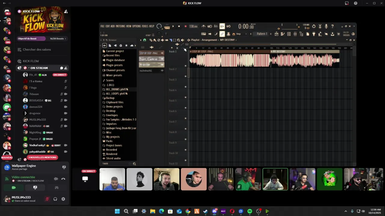Click the microphone recording icon in the toolbar

point(326,26)
